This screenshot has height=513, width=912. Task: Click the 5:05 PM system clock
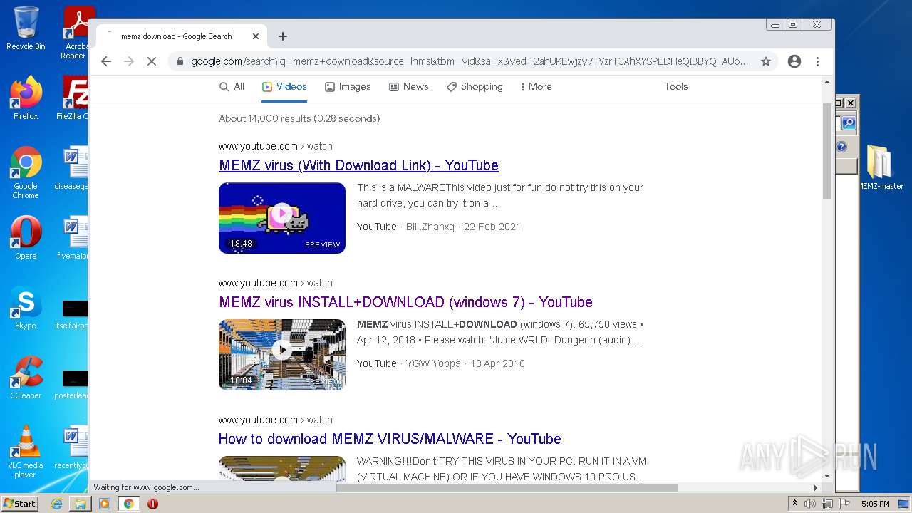[875, 504]
